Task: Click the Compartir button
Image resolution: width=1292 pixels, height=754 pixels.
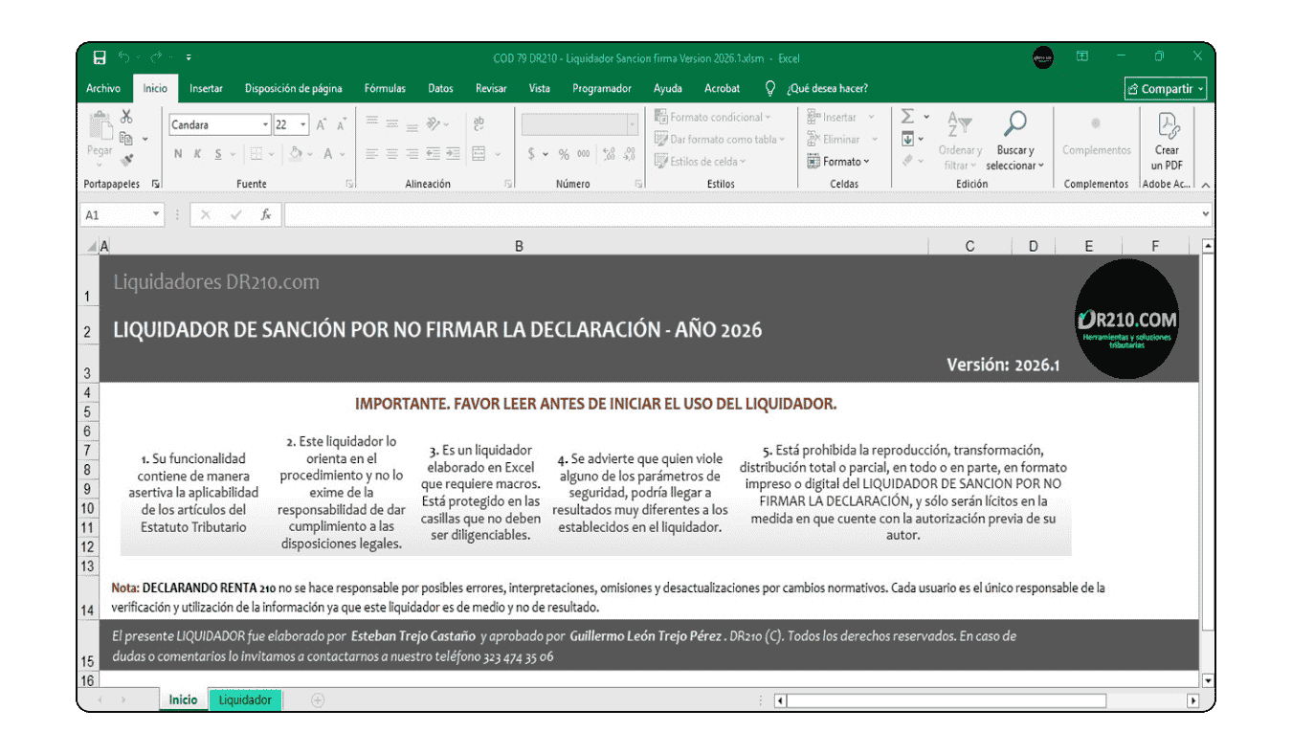Action: coord(1165,88)
